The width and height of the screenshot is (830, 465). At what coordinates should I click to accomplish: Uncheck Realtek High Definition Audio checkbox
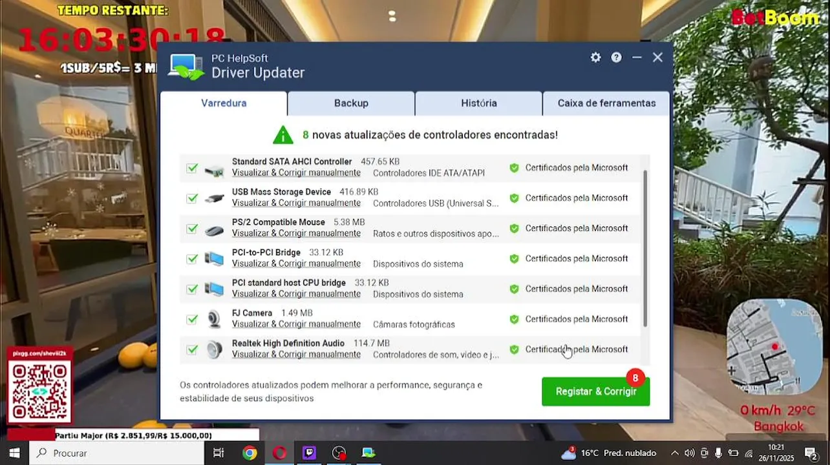pos(192,349)
